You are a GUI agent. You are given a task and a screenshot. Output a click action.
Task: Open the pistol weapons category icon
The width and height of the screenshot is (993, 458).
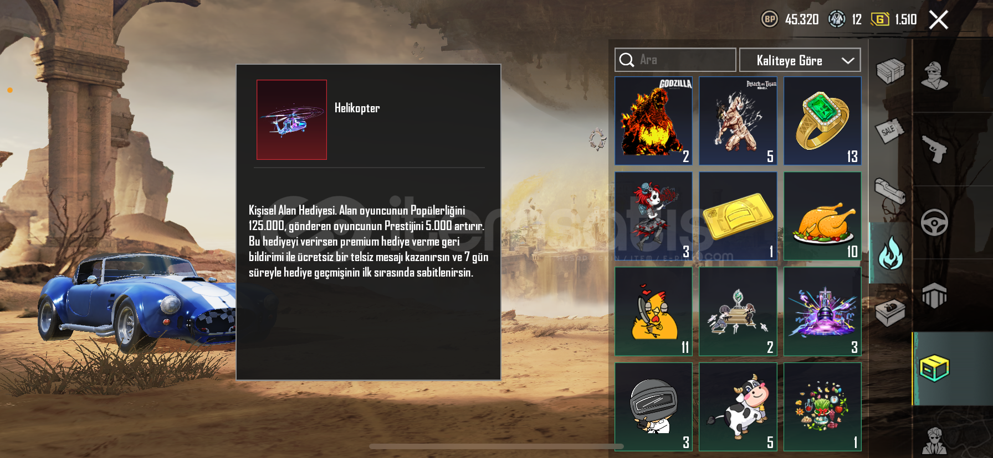934,148
